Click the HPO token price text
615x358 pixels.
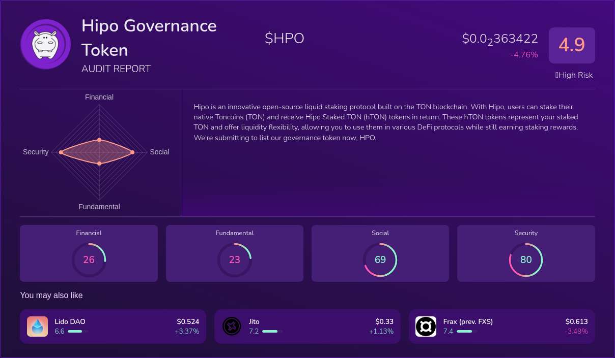coord(499,39)
